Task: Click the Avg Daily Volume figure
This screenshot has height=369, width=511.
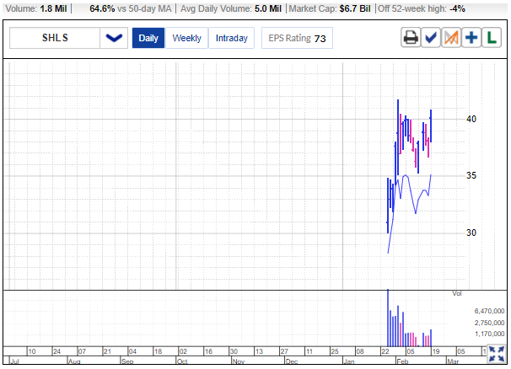Action: click(x=266, y=7)
